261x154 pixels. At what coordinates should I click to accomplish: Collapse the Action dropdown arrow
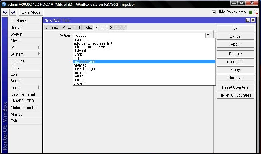click(208, 35)
